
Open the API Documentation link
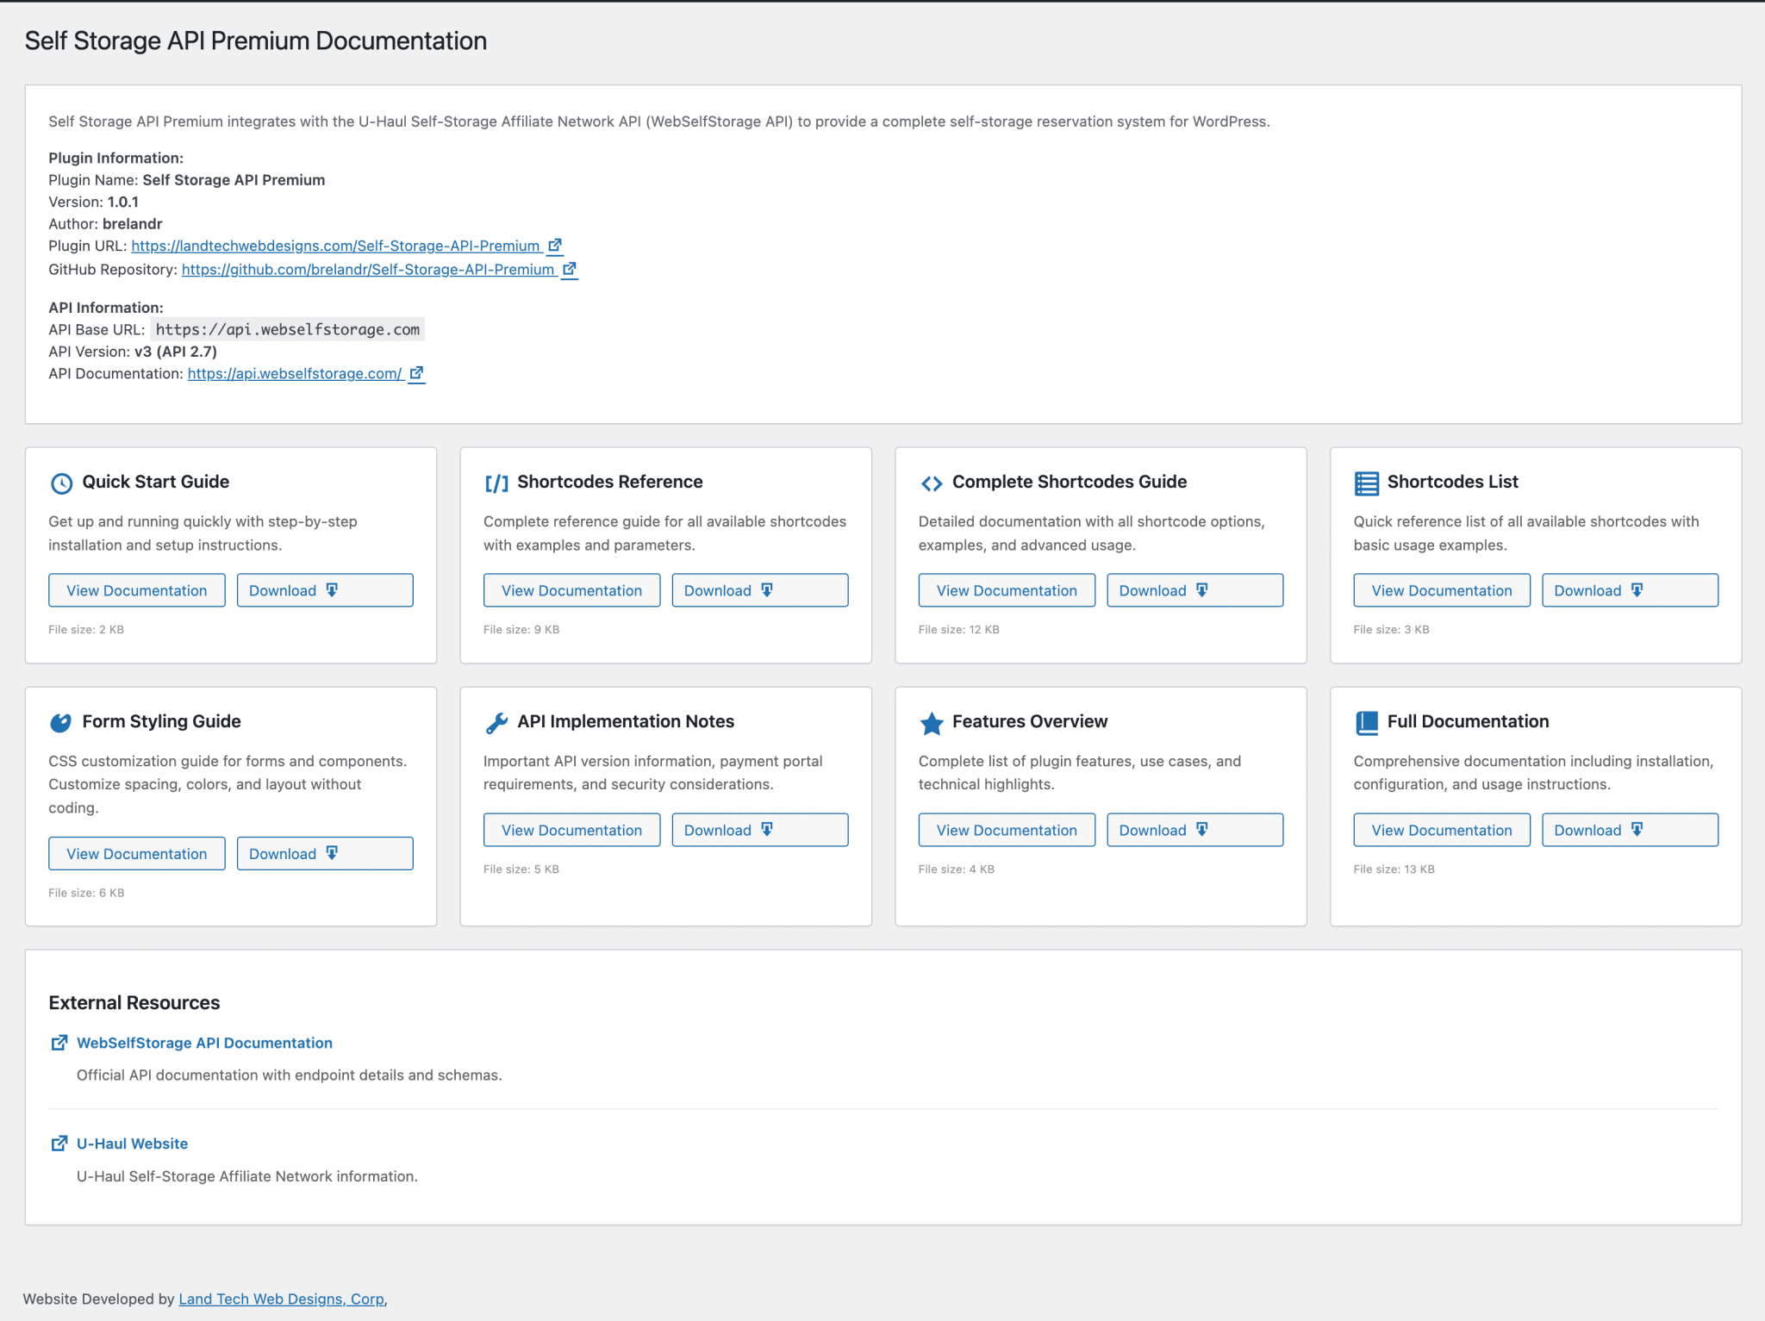[293, 373]
